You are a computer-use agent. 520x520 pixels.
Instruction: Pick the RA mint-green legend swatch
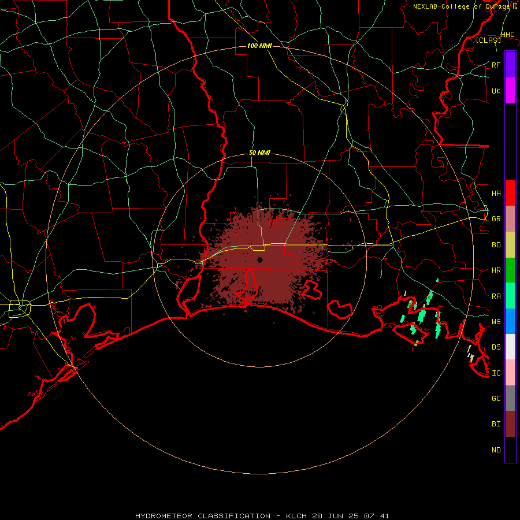coord(510,296)
